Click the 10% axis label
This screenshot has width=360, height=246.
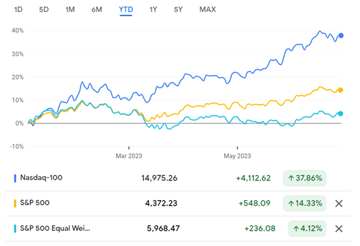(x=18, y=100)
